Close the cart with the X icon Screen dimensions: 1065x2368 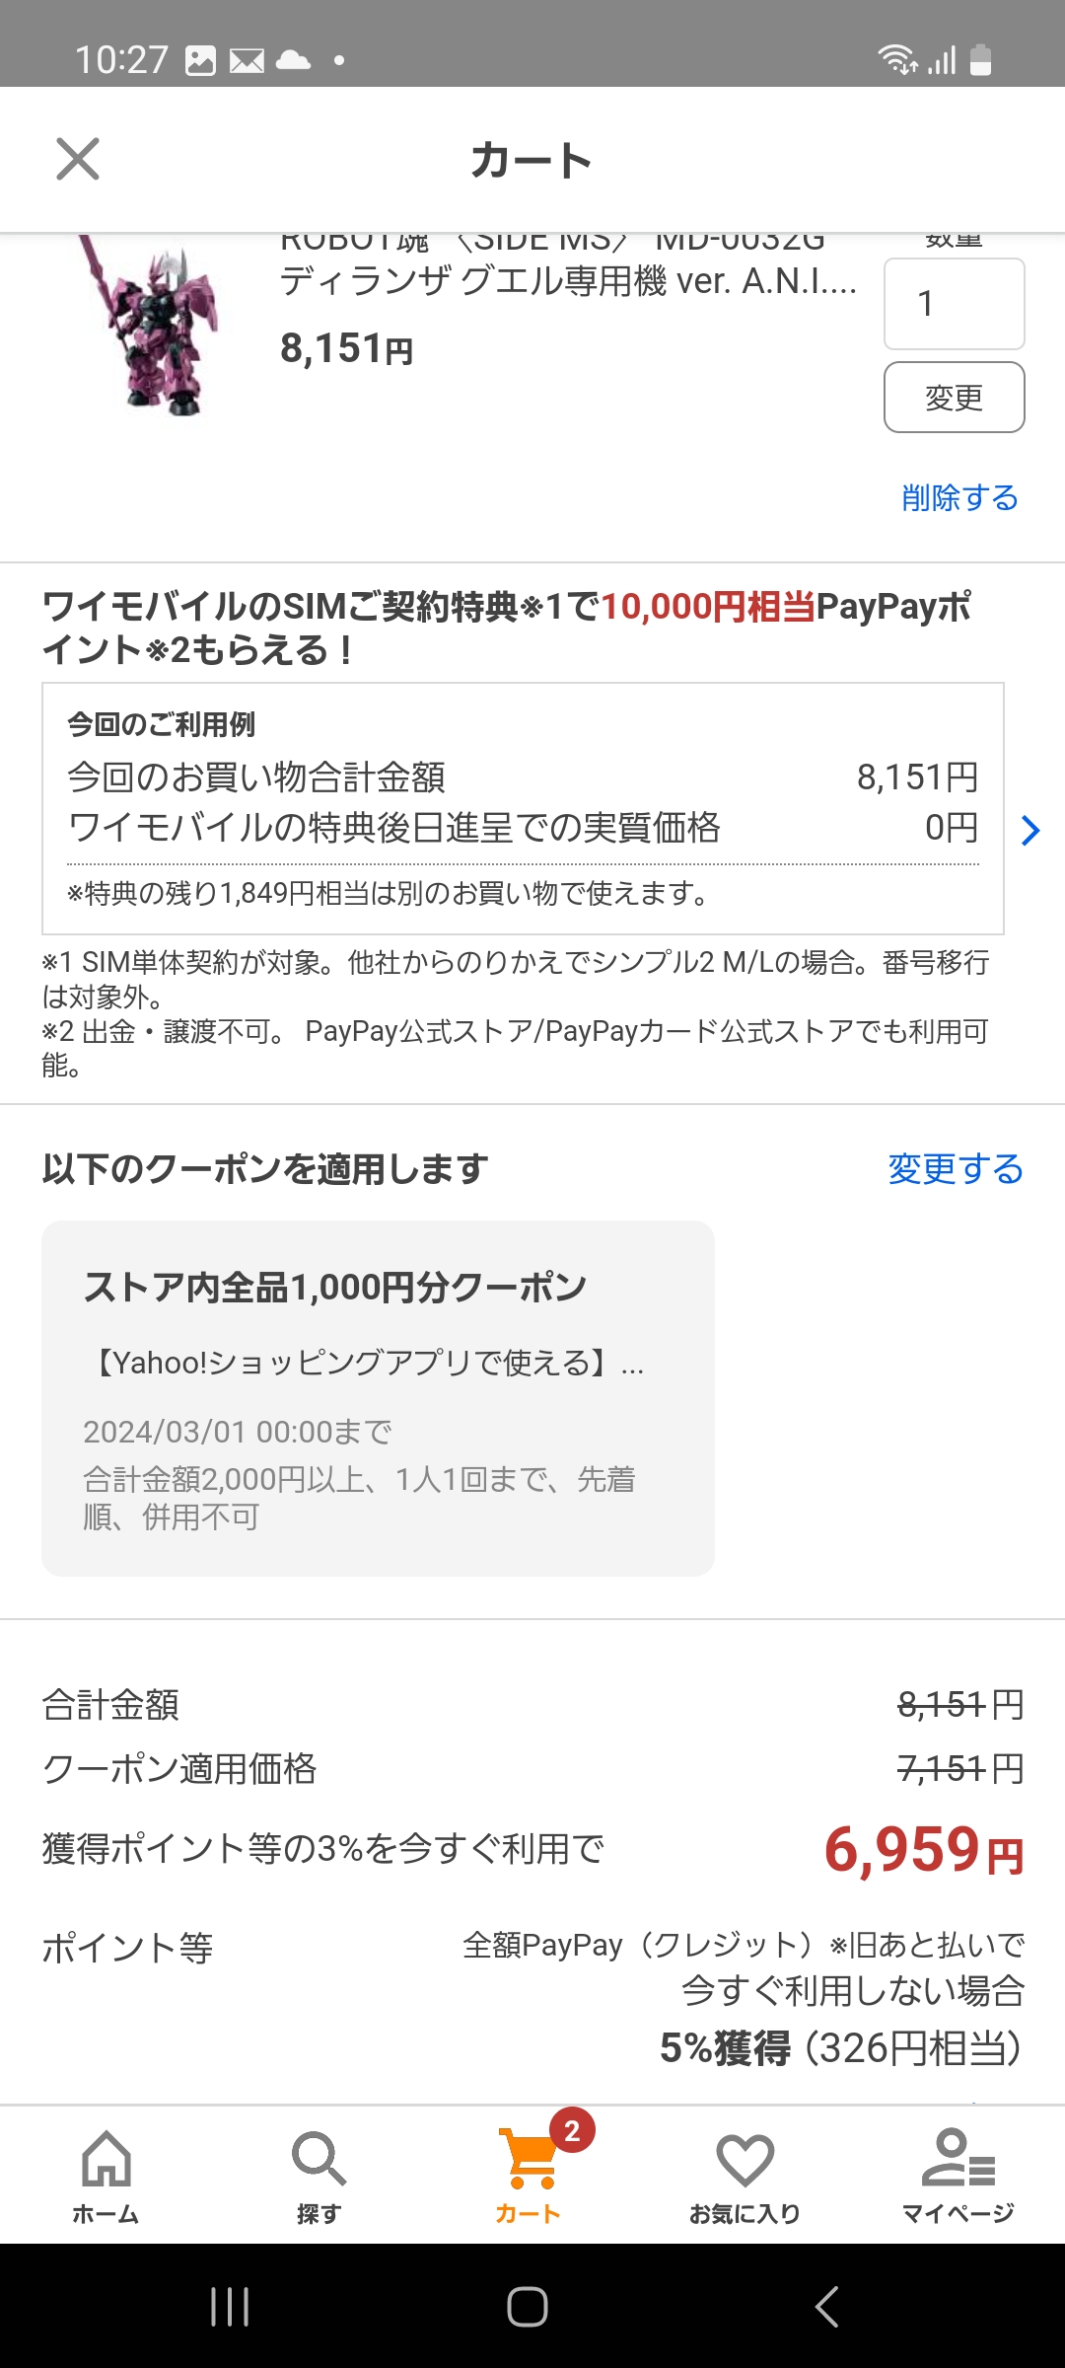[x=78, y=160]
